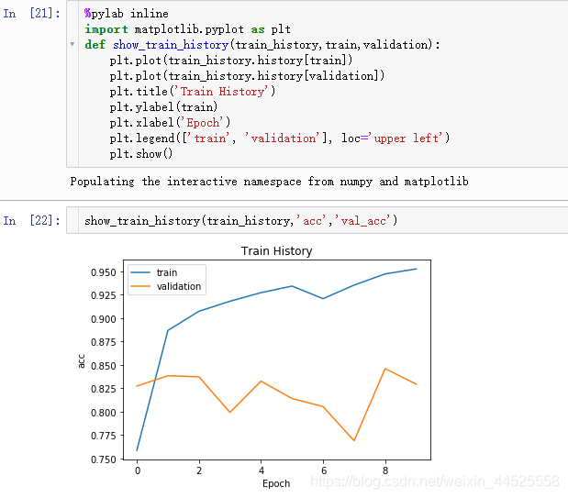
Task: Click the orange legend line swatch
Action: tap(140, 286)
